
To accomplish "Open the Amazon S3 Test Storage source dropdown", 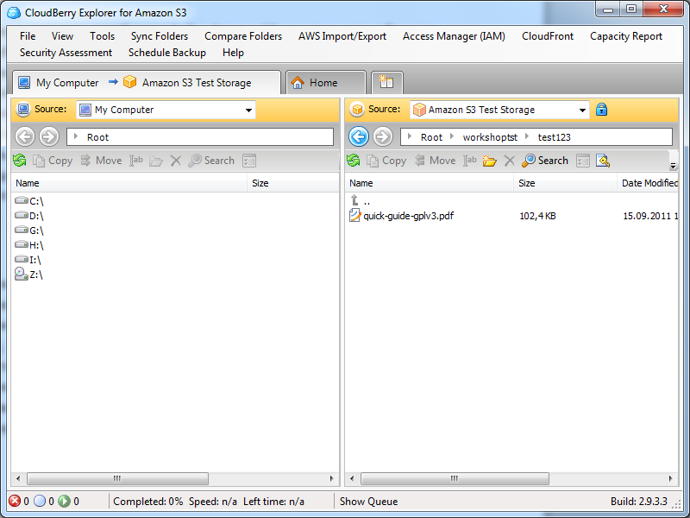I will (x=582, y=111).
